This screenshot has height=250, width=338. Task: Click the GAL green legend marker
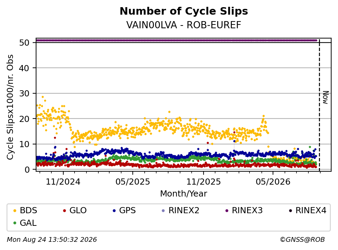point(15,223)
